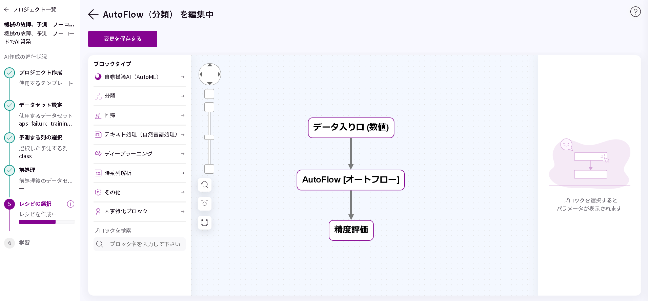The image size is (648, 301).
Task: Select the 時系列解析 block type
Action: click(140, 173)
